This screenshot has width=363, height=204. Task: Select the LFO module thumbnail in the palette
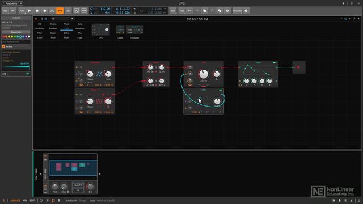(101, 29)
